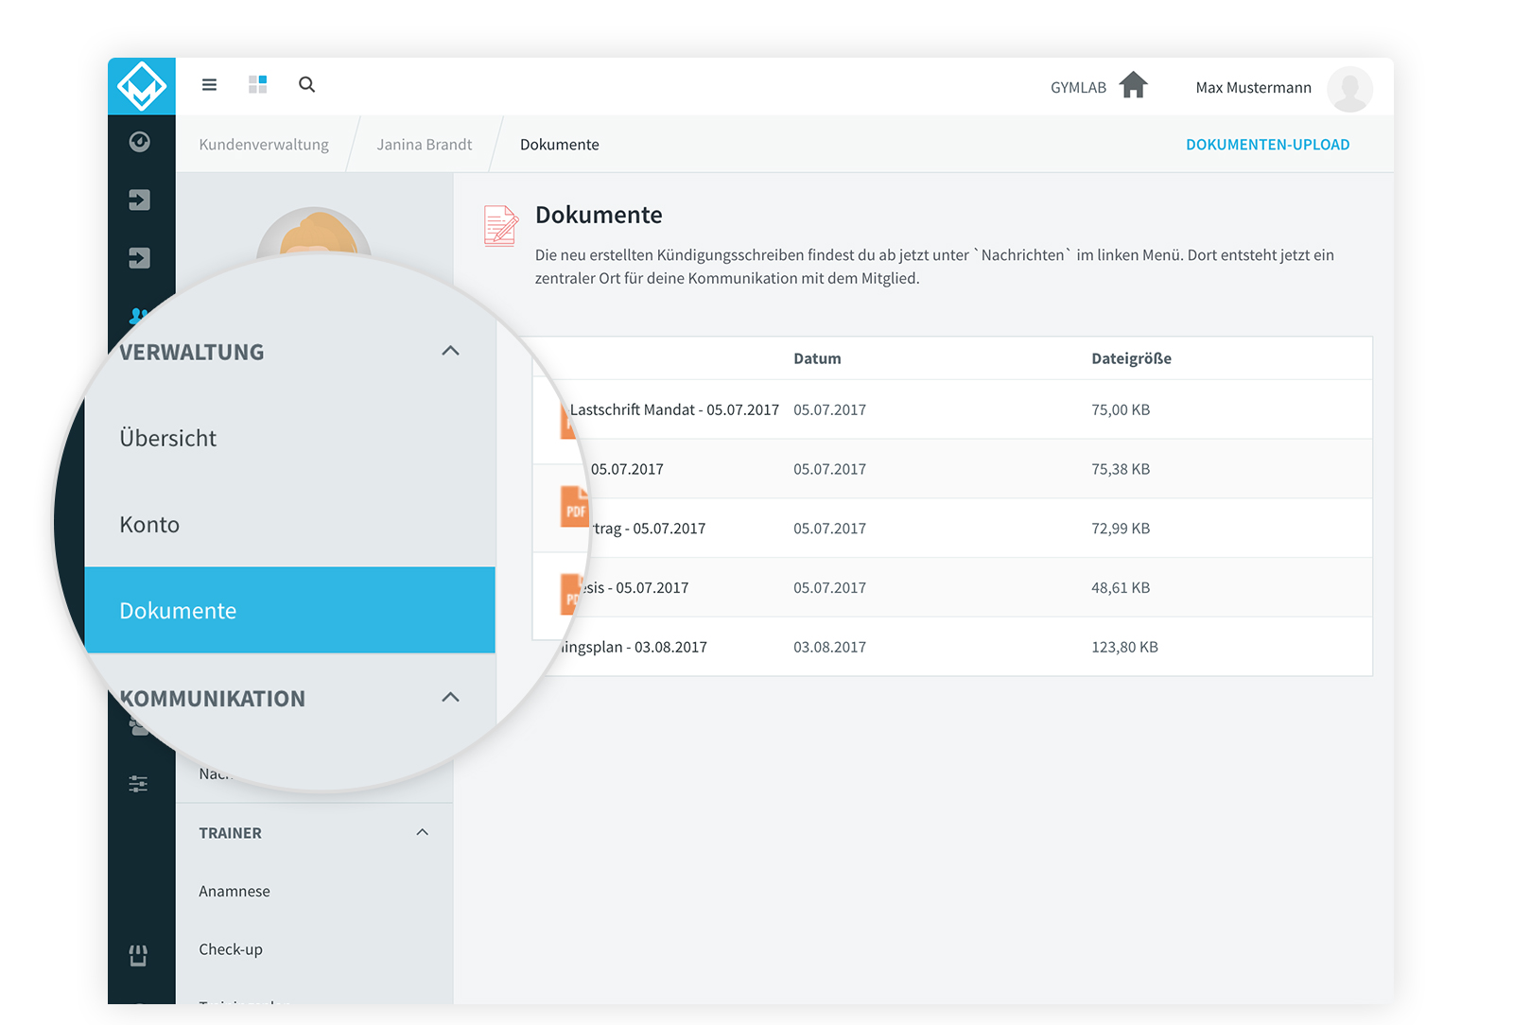This screenshot has width=1513, height=1025.
Task: Click the diamond app logo
Action: (142, 86)
